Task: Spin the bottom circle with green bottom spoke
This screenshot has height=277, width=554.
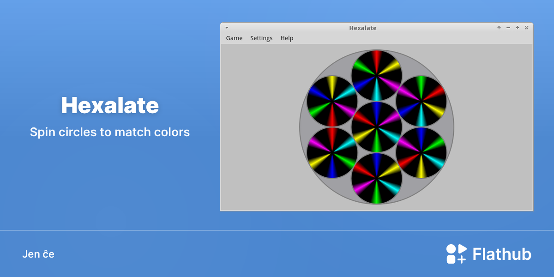Action: pyautogui.click(x=377, y=179)
